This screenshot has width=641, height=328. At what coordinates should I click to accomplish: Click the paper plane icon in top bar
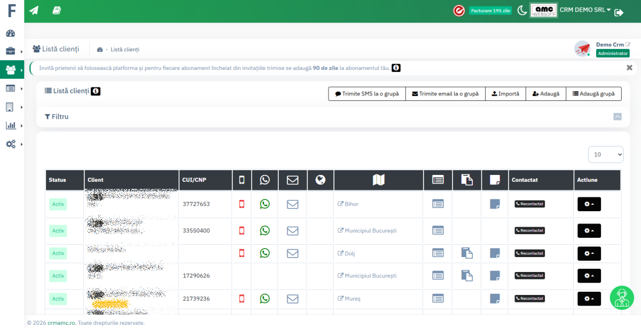34,11
